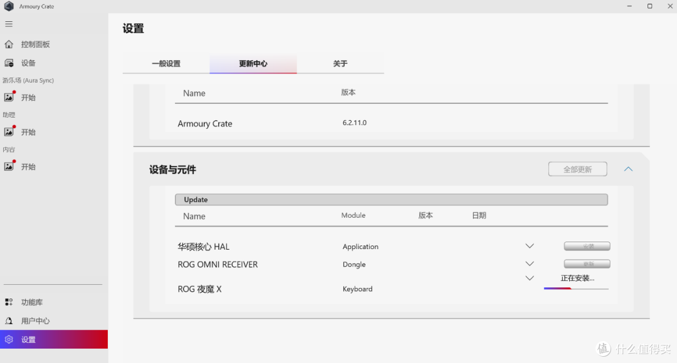Open the hamburger menu icon
The width and height of the screenshot is (677, 363).
(9, 24)
